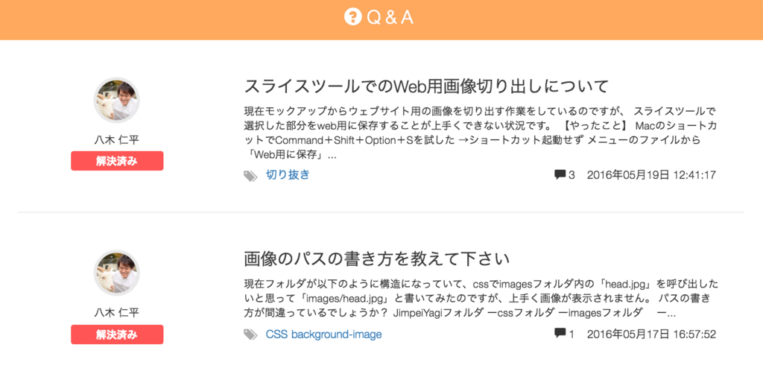Select the 切り抜き tag link
The height and width of the screenshot is (371, 763).
click(x=288, y=175)
